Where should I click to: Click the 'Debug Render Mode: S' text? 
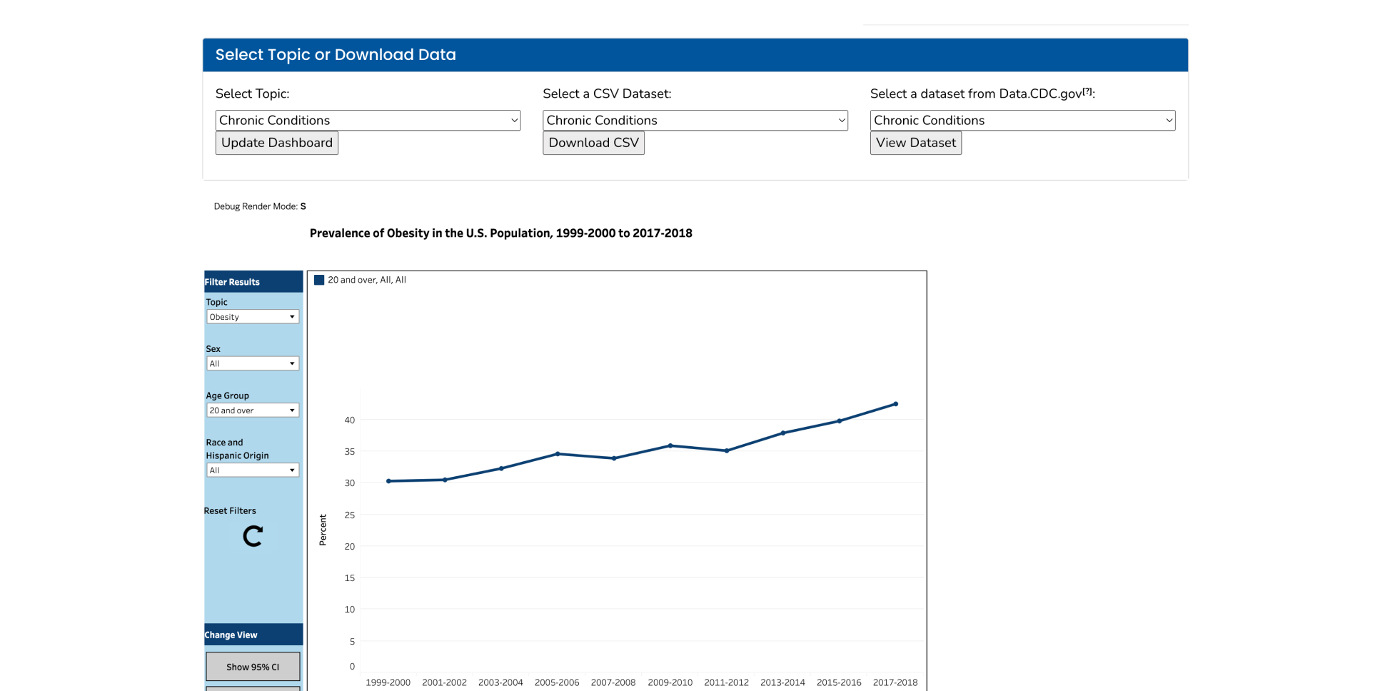click(260, 206)
